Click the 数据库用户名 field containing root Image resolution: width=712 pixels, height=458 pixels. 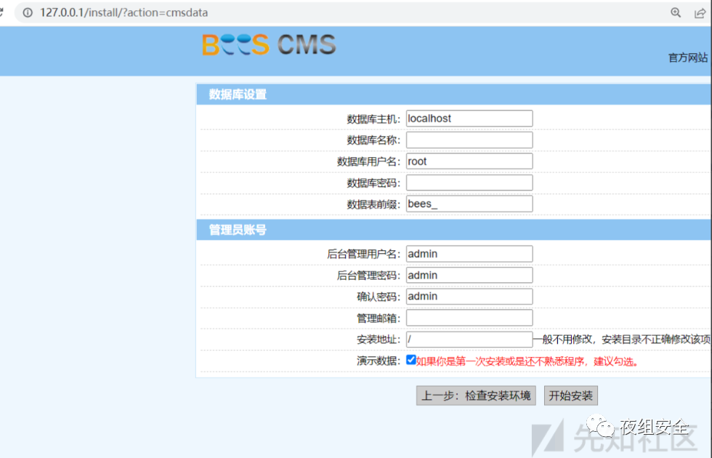pyautogui.click(x=469, y=161)
